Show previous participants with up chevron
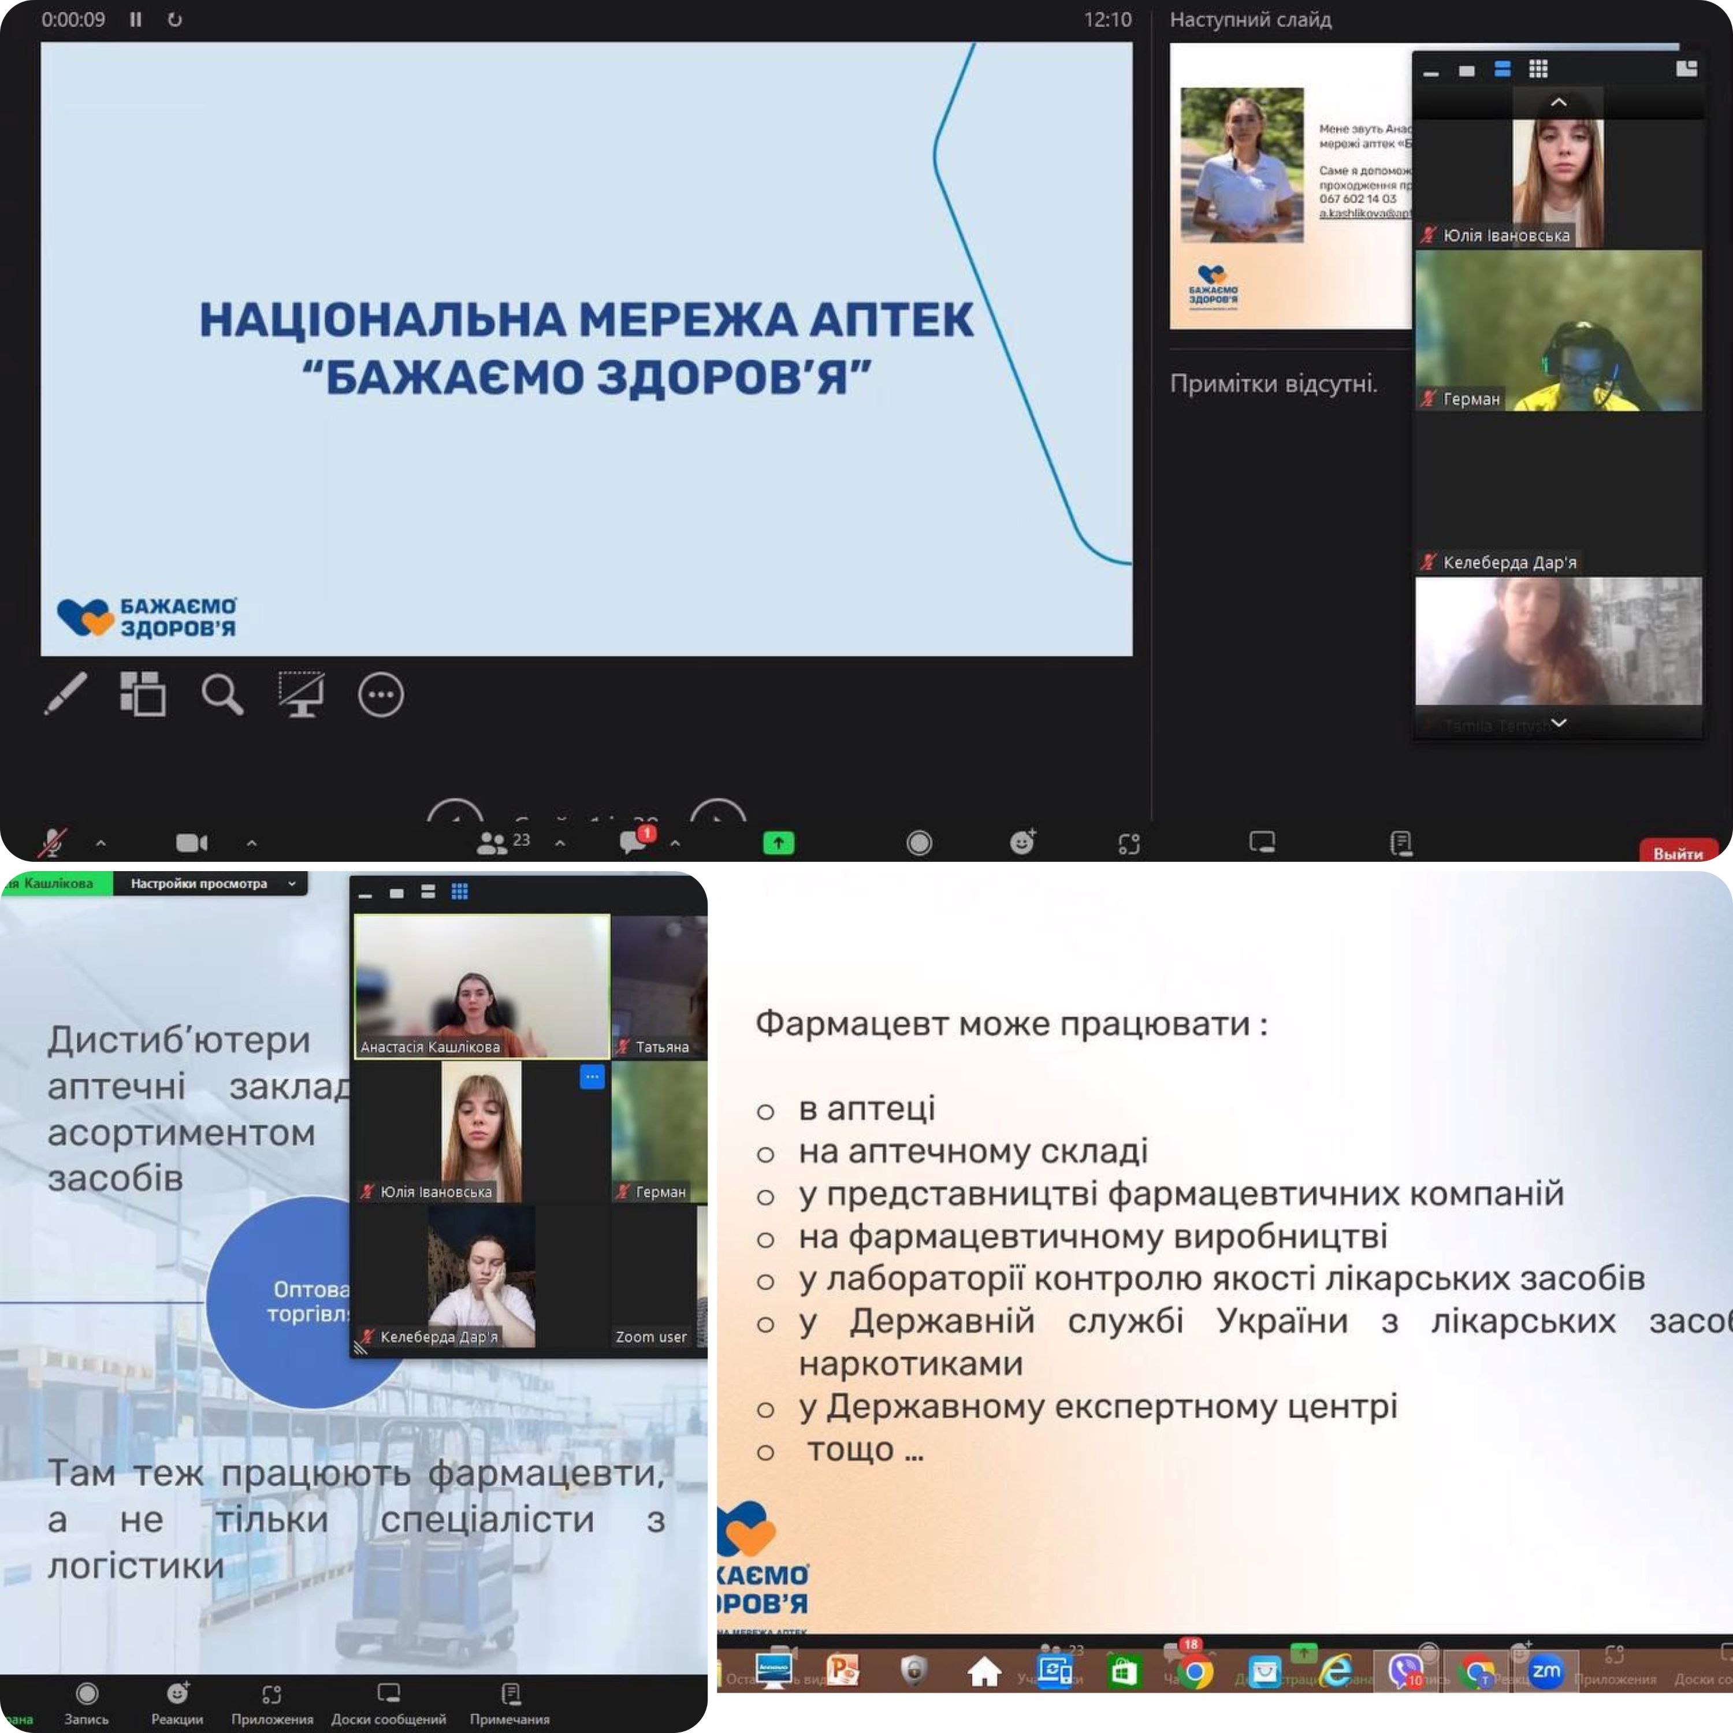The height and width of the screenshot is (1733, 1733). [x=1559, y=102]
